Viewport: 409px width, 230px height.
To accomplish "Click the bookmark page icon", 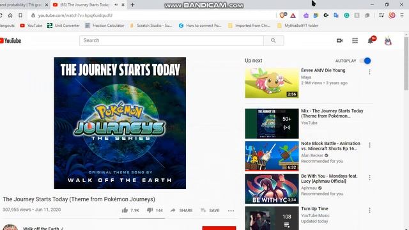I will (x=20, y=15).
